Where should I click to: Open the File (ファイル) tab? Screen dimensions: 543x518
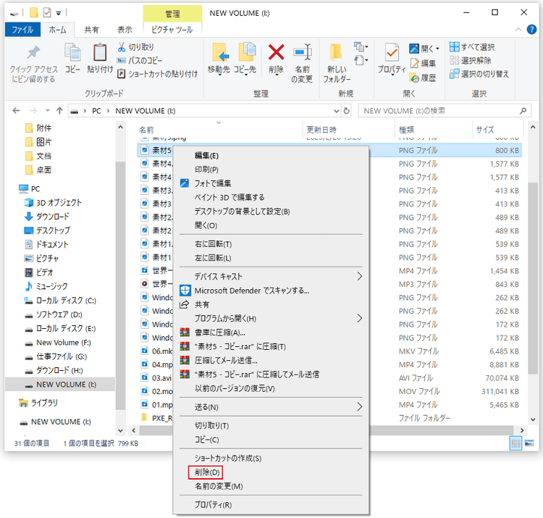pyautogui.click(x=22, y=30)
